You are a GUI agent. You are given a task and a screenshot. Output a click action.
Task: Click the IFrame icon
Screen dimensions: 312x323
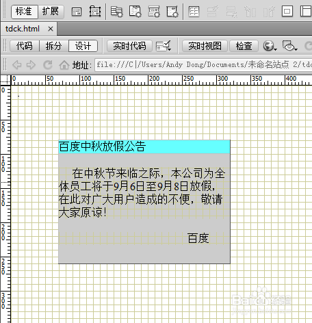click(287, 11)
